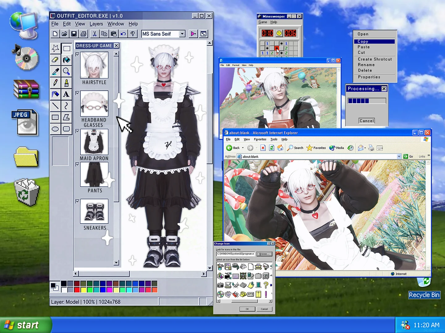Select the Rounded Rectangle tool

pos(66,129)
